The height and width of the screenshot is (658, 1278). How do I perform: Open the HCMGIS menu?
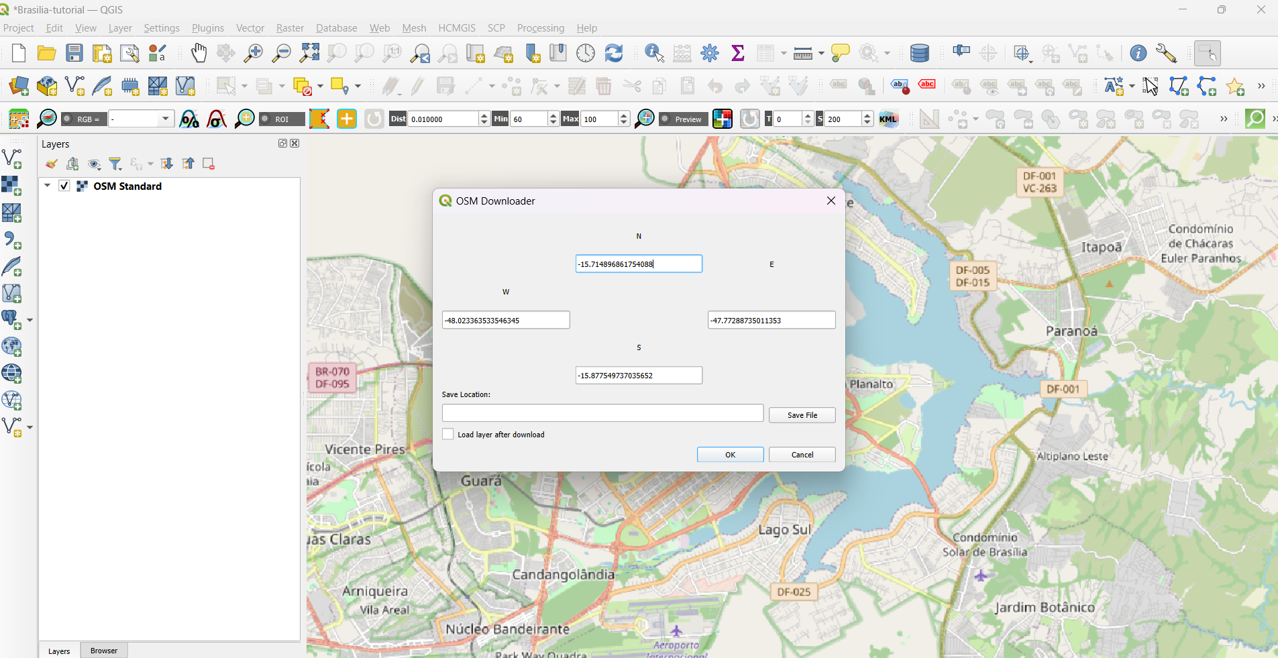click(457, 28)
